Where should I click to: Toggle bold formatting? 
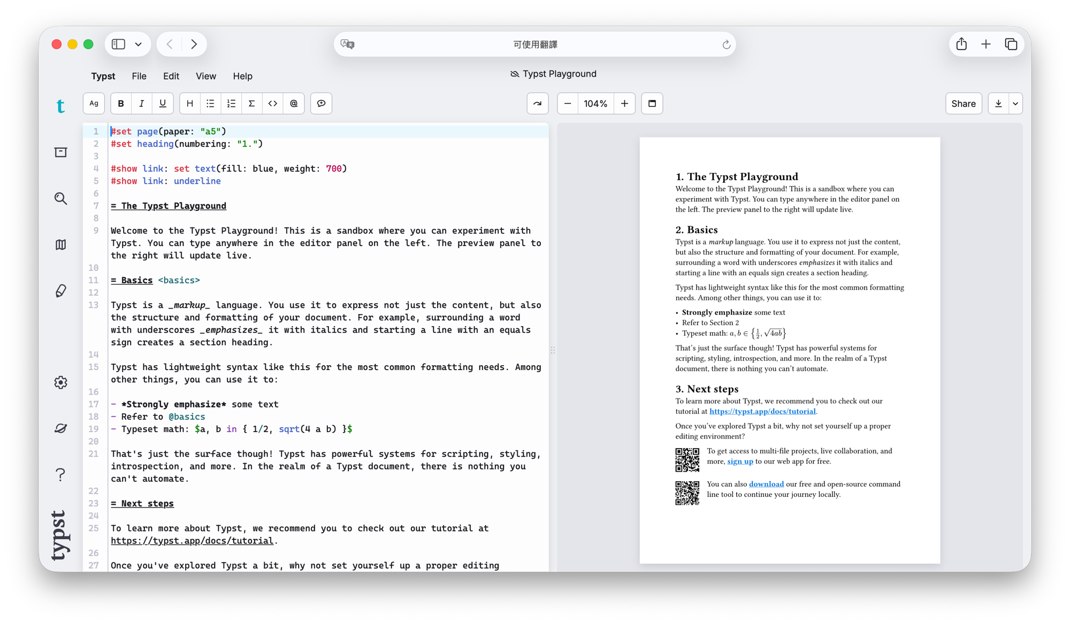(121, 104)
